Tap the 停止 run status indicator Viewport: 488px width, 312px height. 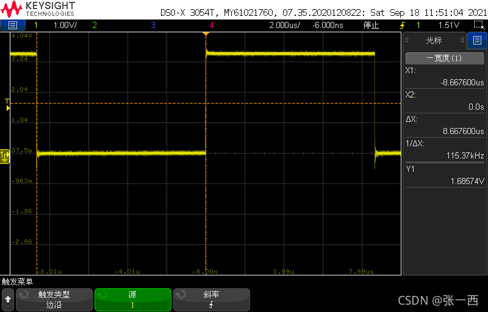click(371, 25)
